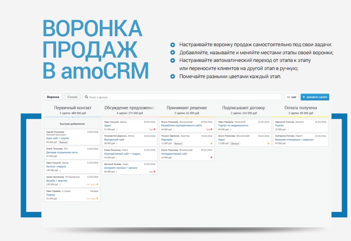
Task: Click 'Сегодня' date on Иван Гордеев card
Action: coord(94,191)
